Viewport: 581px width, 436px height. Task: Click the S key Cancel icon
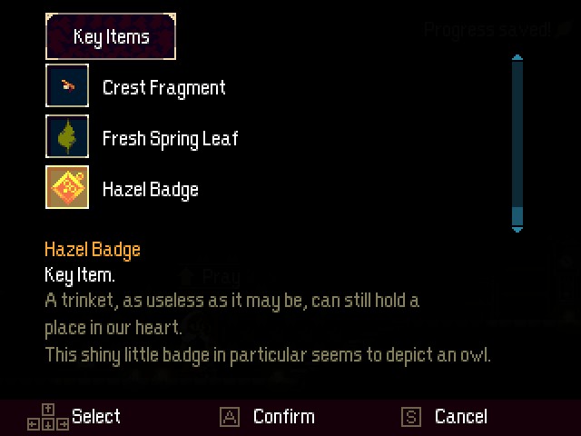[x=412, y=417]
